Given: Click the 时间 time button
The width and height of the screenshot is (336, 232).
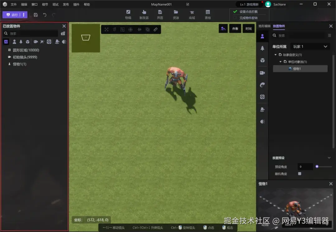Looking at the screenshot, I should point(249,29).
